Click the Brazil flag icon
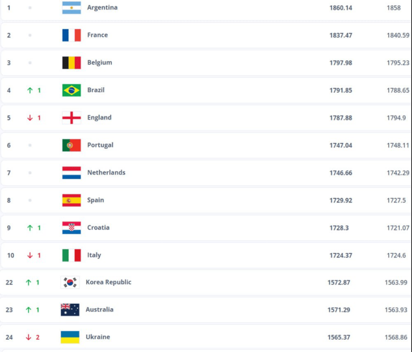Viewport: 412px width, 352px height. click(x=70, y=90)
